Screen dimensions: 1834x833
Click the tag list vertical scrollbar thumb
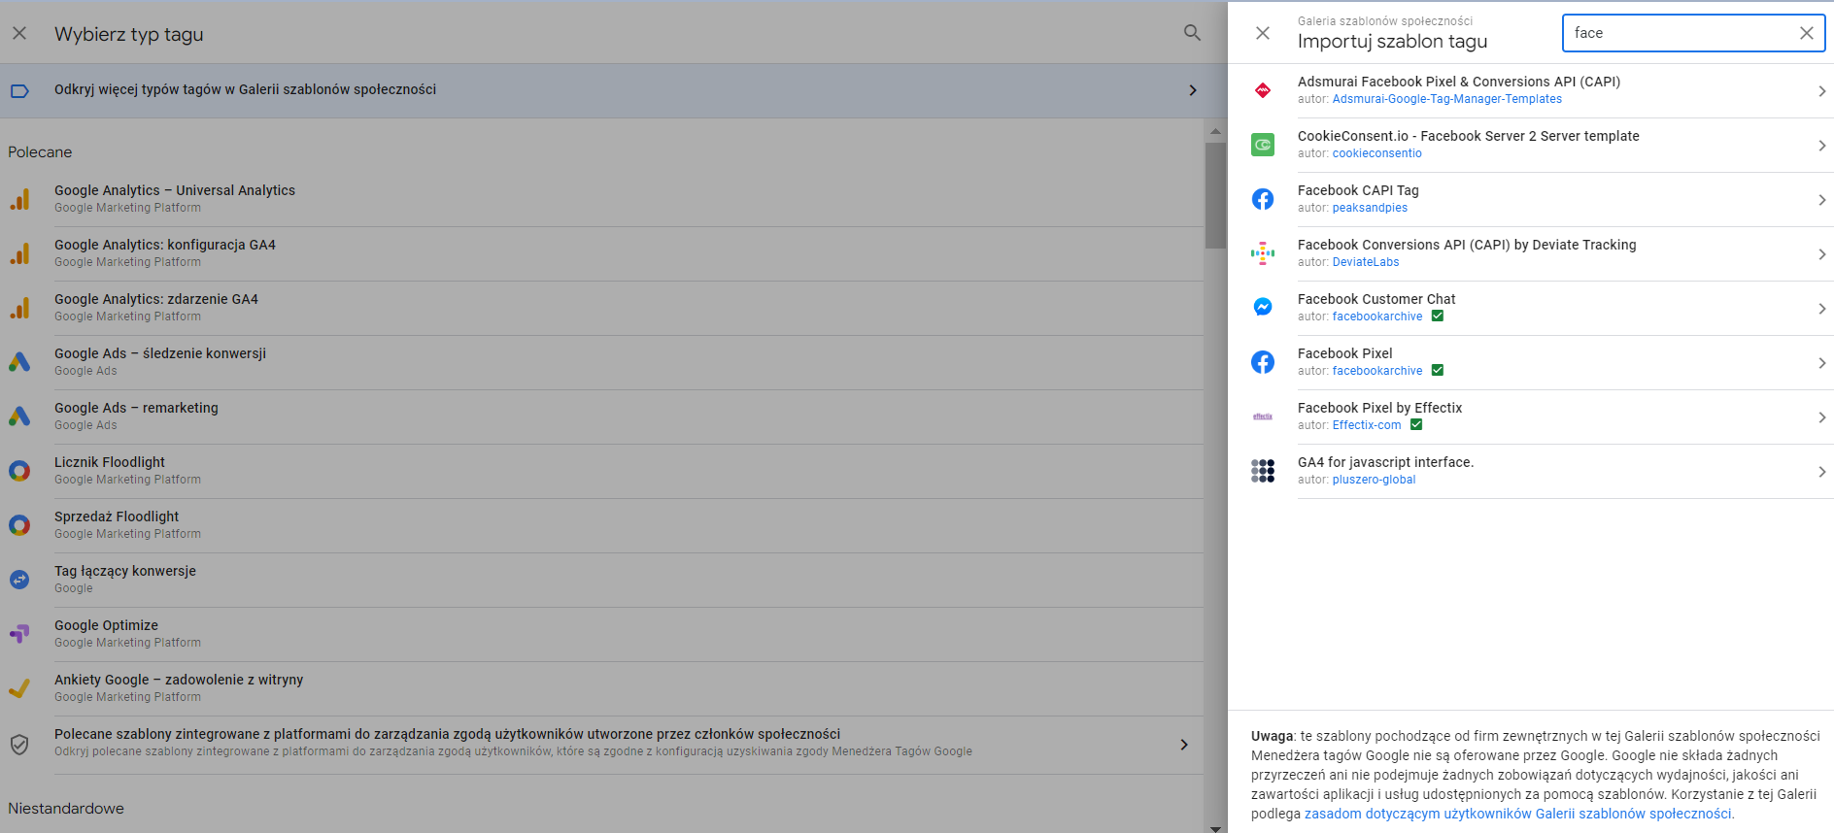point(1215,194)
